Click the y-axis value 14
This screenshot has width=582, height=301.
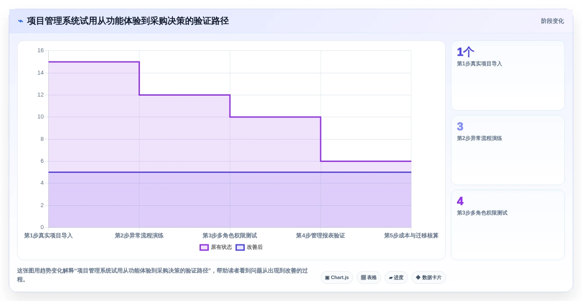point(40,73)
